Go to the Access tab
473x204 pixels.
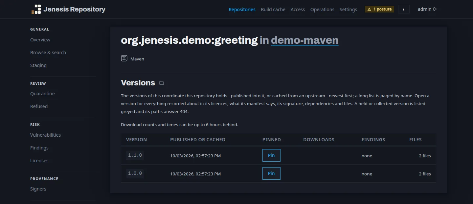tap(298, 10)
